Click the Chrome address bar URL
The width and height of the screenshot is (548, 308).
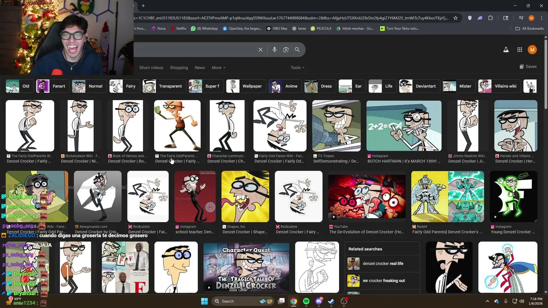pos(291,18)
